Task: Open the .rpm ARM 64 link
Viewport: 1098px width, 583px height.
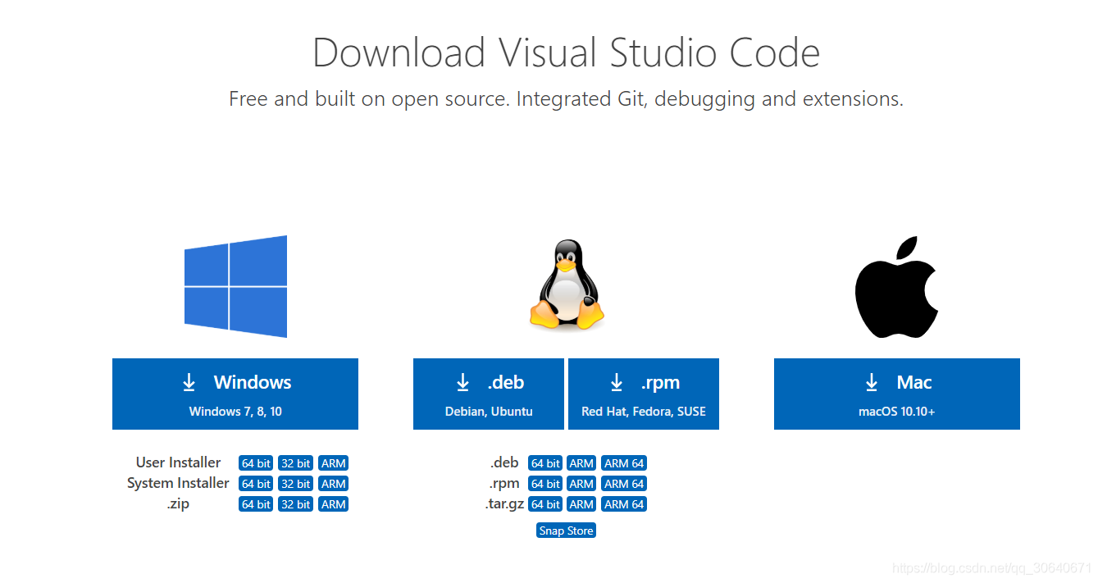Action: (624, 484)
